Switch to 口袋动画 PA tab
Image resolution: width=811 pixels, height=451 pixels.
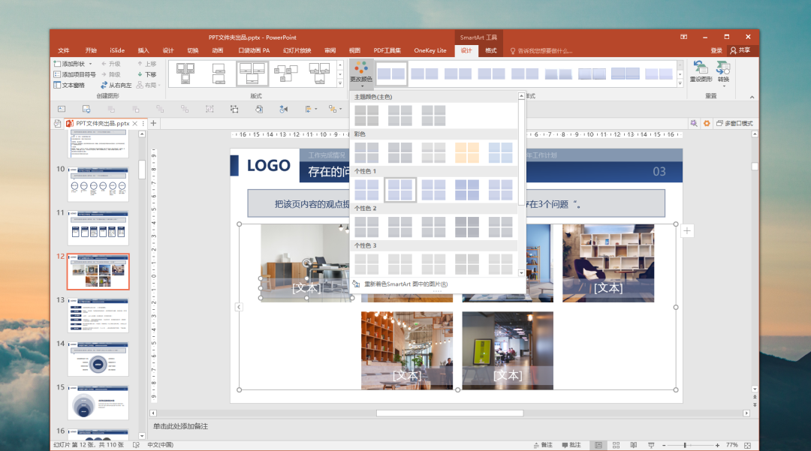[254, 50]
